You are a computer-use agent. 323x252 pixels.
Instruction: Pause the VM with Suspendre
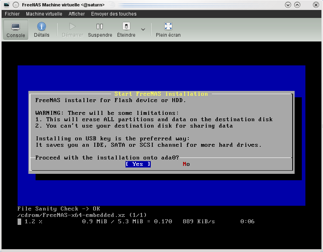pos(100,30)
